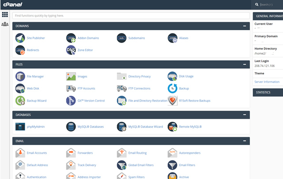Click the MySQL Databases icon

pos(71,127)
